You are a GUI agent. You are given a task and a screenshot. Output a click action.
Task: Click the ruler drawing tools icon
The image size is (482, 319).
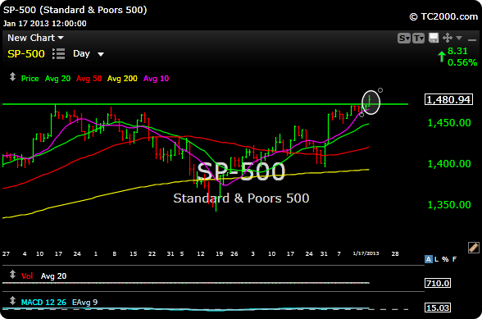click(474, 248)
